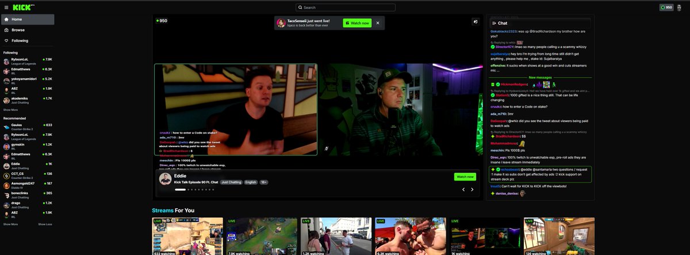690x255 pixels.
Task: Collapse Recommended list with Show Less
Action: [45, 224]
